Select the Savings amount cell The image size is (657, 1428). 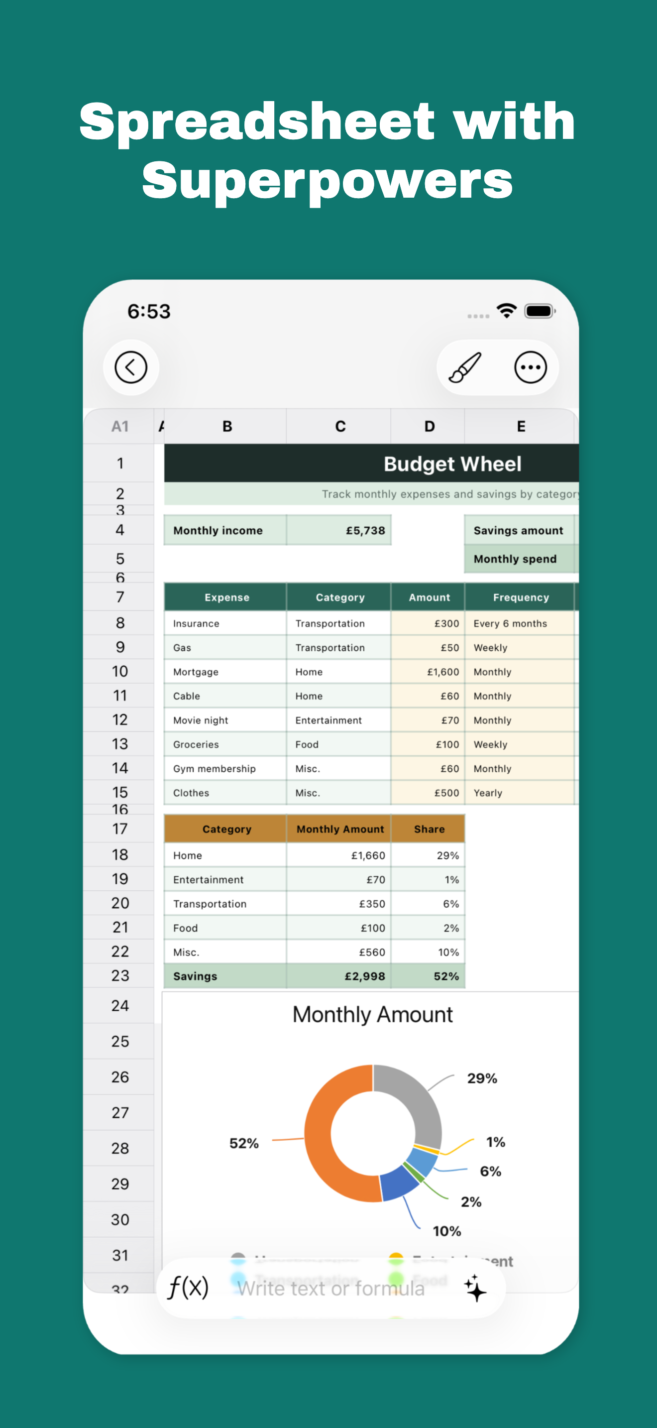click(519, 530)
